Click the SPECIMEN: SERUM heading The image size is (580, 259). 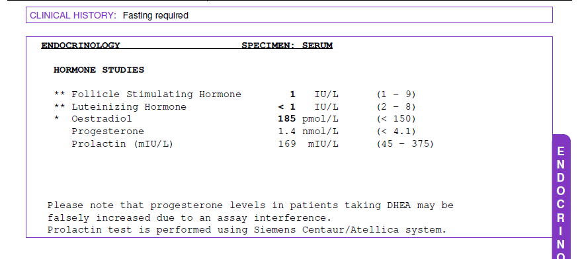[x=287, y=46]
